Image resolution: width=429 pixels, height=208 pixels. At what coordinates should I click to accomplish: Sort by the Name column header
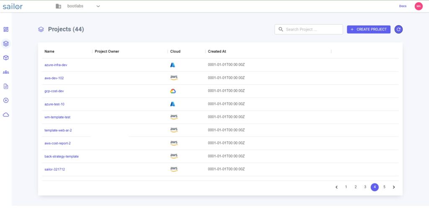click(x=49, y=51)
